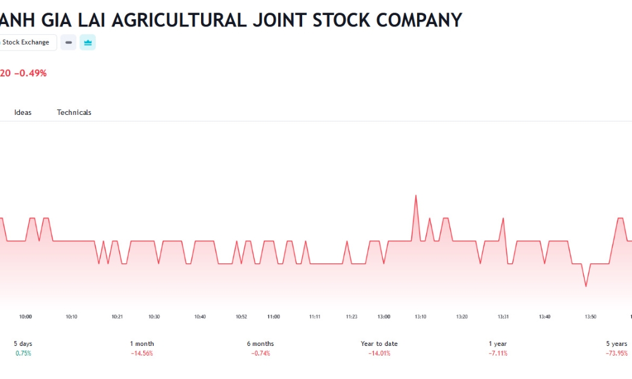Select the 1 month range
This screenshot has height=379, width=632.
coord(142,348)
